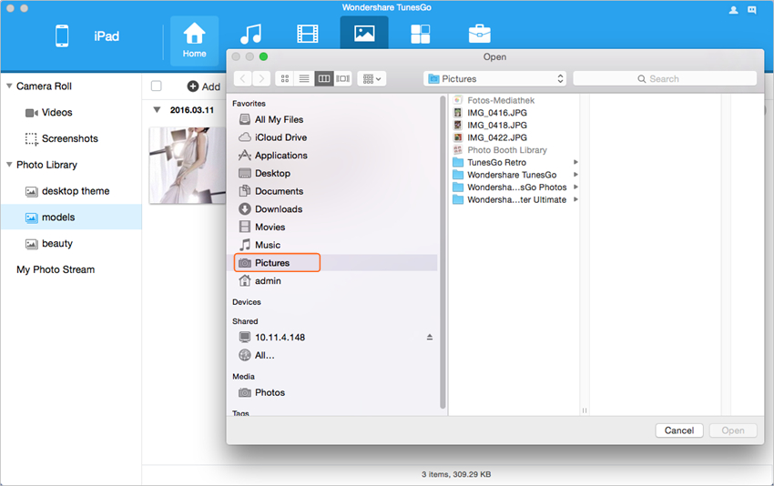Collapse the Camera Roll tree
The image size is (774, 486).
pos(9,86)
